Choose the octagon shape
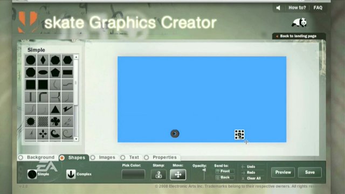Image resolution: width=345 pixels, height=194 pixels. [x=31, y=72]
